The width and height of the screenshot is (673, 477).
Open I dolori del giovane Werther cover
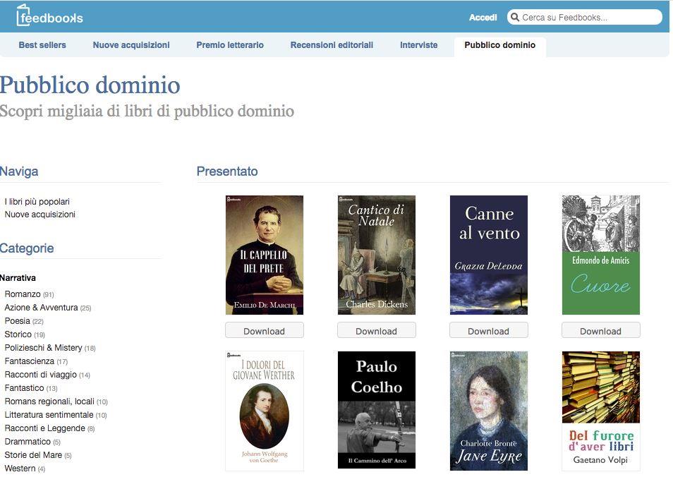tap(264, 411)
